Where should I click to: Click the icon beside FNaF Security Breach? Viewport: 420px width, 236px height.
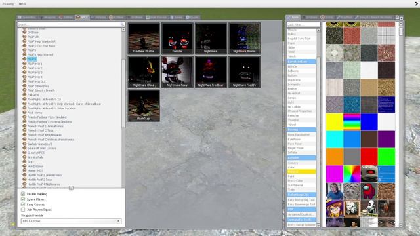[24, 90]
